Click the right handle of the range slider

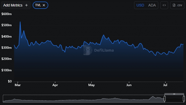coord(184,99)
